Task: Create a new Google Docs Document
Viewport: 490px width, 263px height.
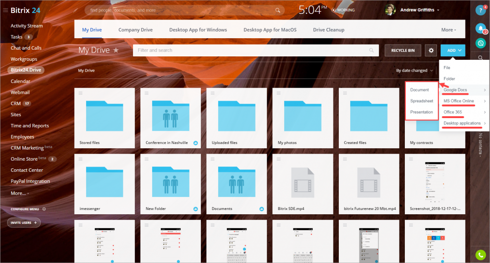Action: coord(419,90)
